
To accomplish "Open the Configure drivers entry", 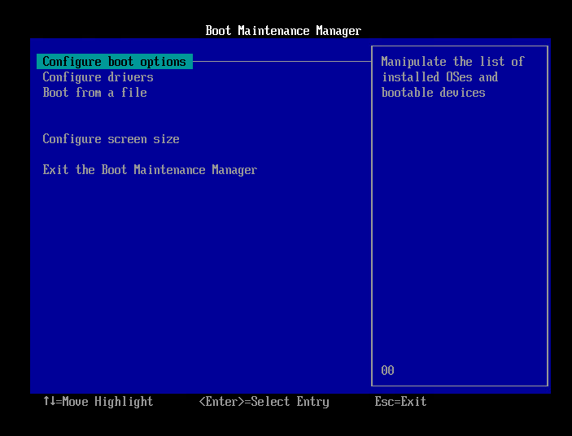I will [x=98, y=77].
